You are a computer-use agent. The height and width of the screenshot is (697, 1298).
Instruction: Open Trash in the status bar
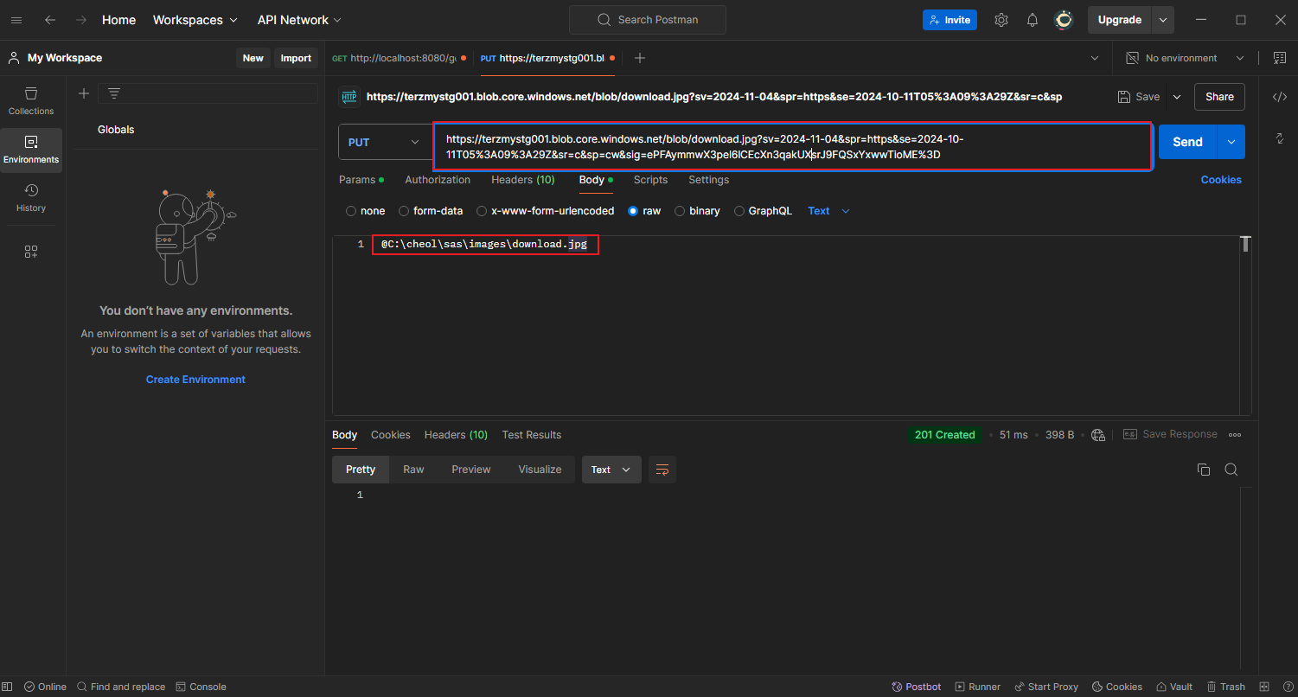[1225, 687]
